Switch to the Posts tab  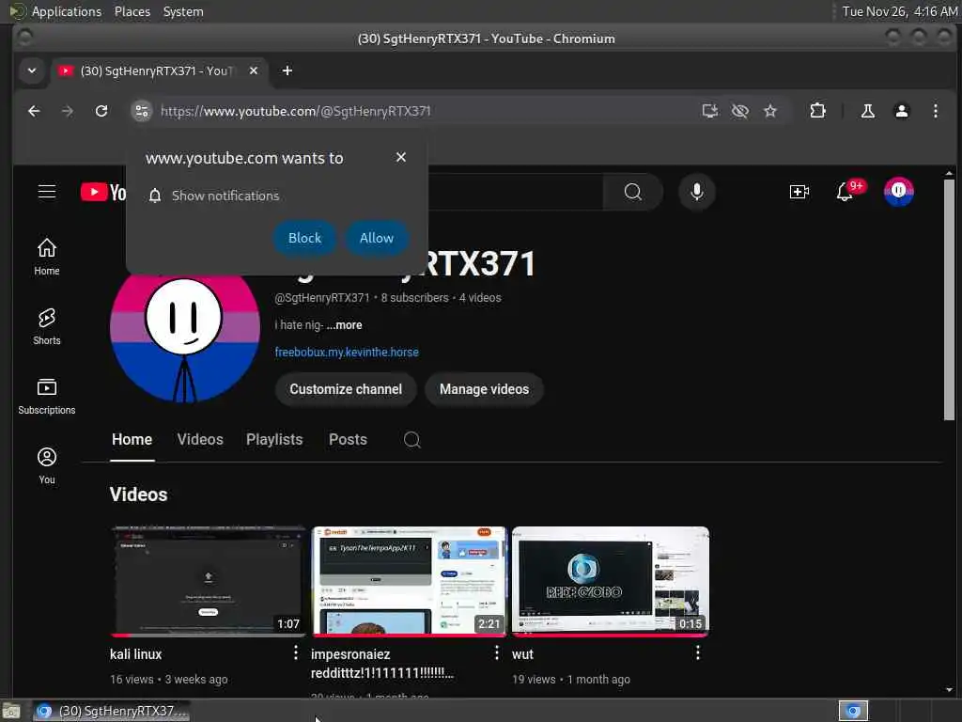348,440
